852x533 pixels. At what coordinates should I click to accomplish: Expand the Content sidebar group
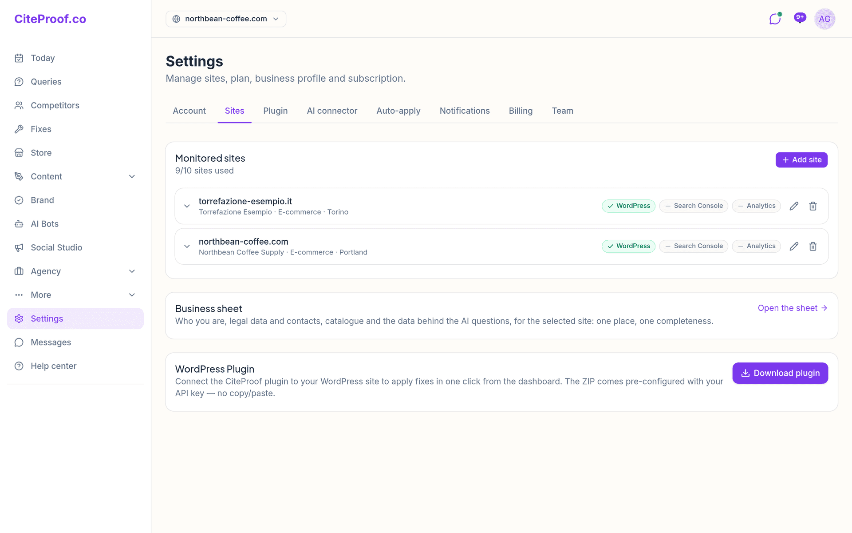coord(75,176)
